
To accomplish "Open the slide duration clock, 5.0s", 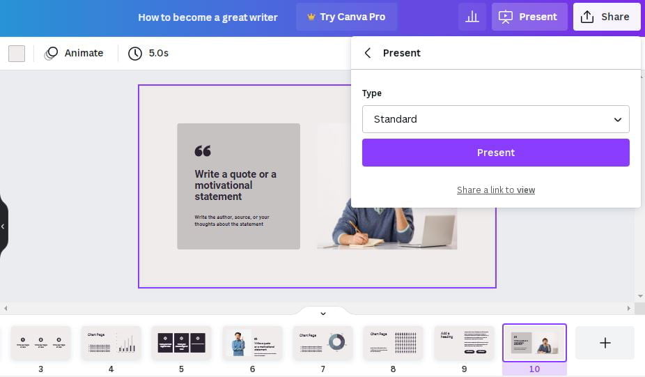I will click(x=148, y=53).
